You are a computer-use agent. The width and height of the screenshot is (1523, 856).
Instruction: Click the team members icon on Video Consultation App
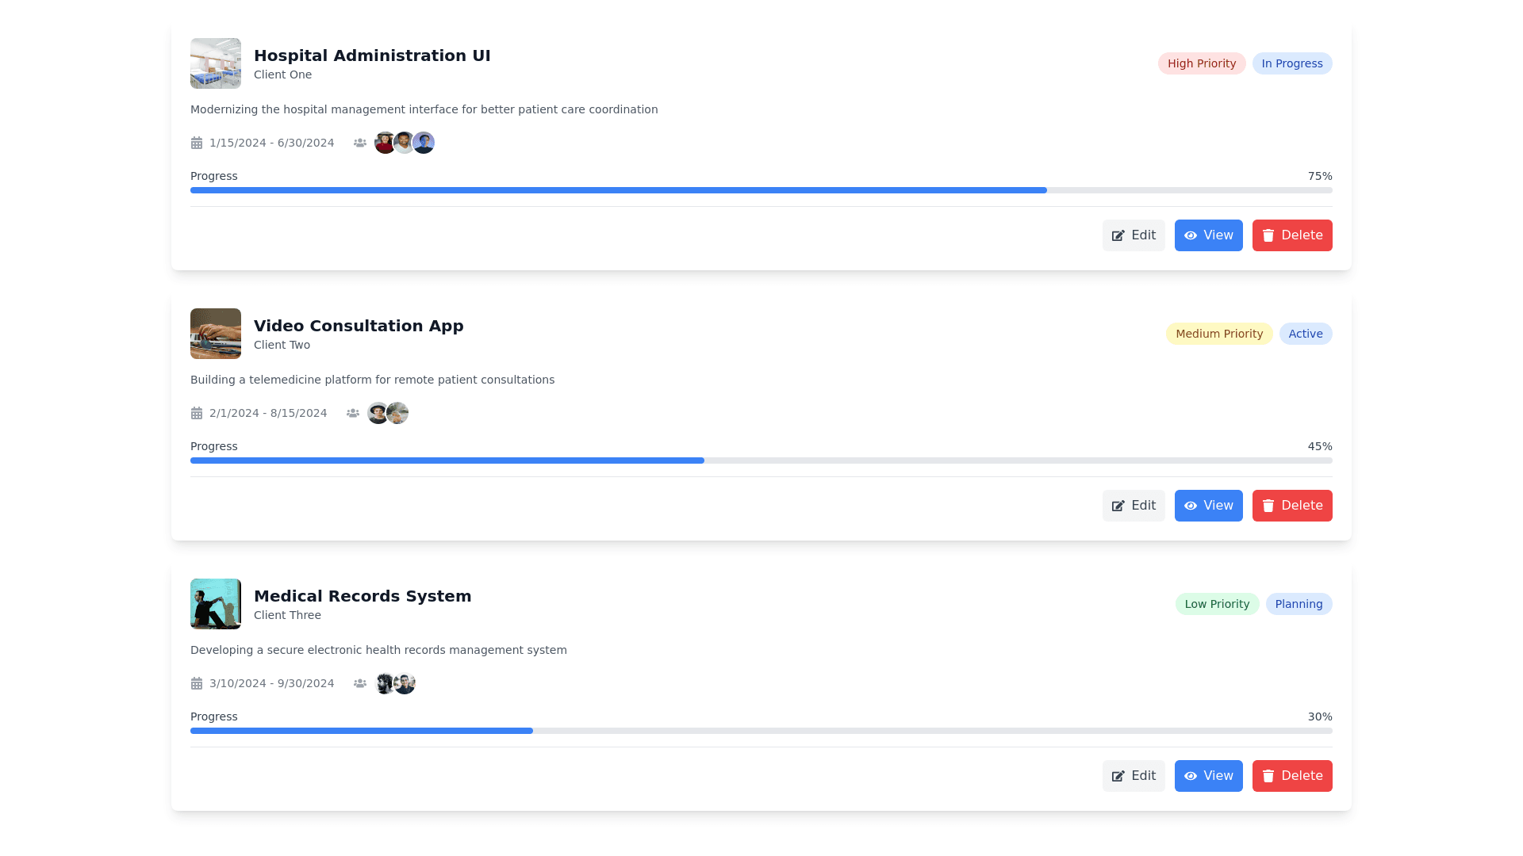(x=353, y=413)
